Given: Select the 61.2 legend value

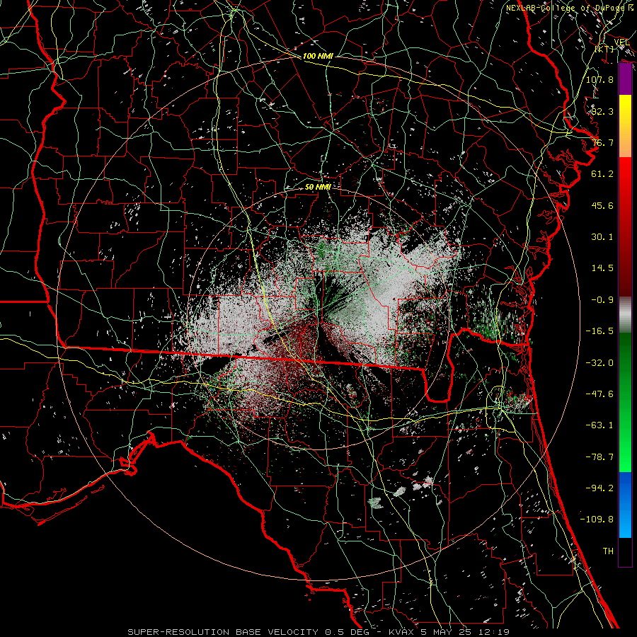Looking at the screenshot, I should 602,174.
